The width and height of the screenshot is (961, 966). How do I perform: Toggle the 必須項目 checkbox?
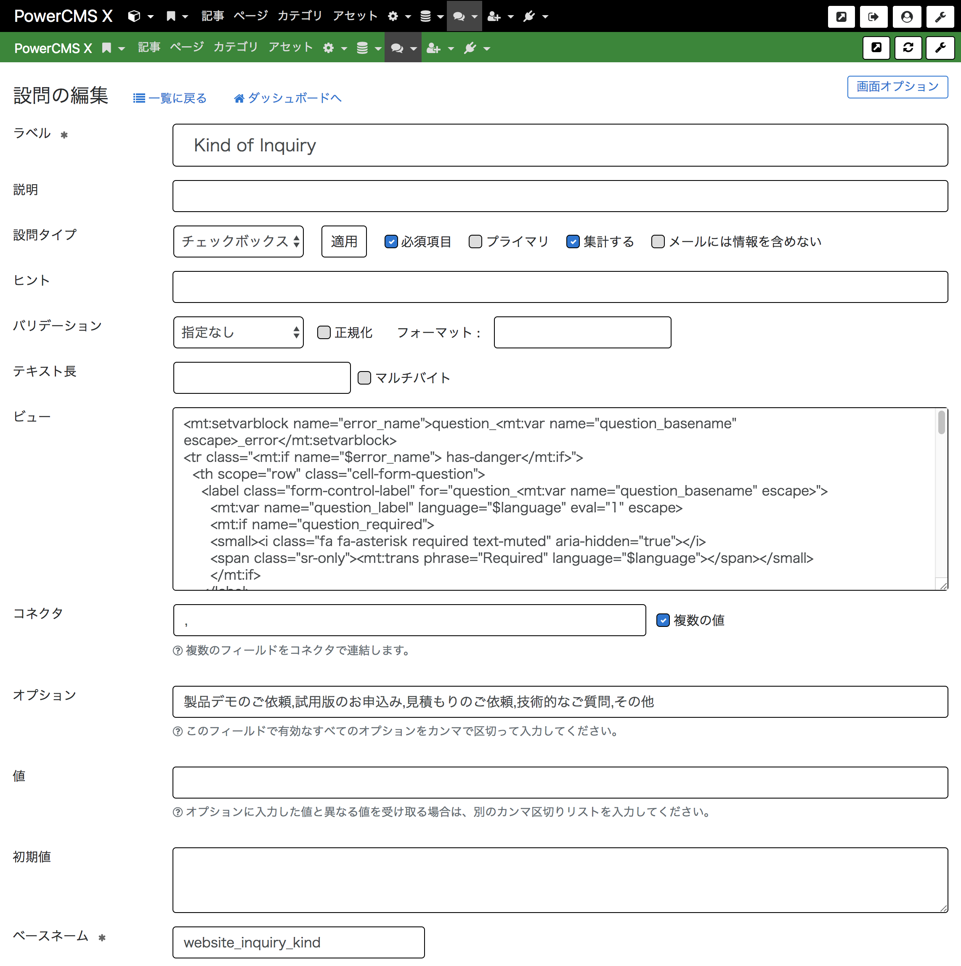click(x=391, y=241)
